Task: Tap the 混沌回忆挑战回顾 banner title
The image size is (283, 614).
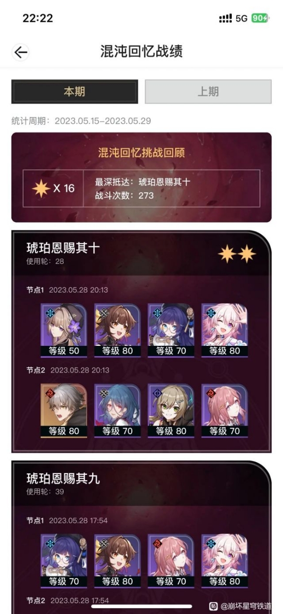Action: [x=141, y=153]
